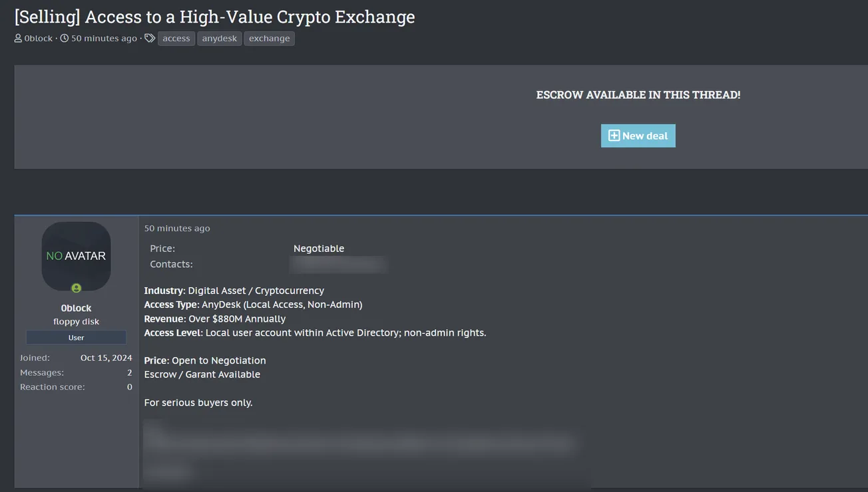Image resolution: width=868 pixels, height=492 pixels.
Task: Click the New deal escrow button
Action: coord(638,135)
